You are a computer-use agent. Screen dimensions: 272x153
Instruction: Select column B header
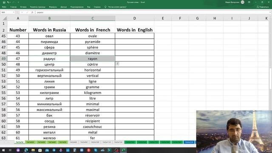[x=49, y=18]
